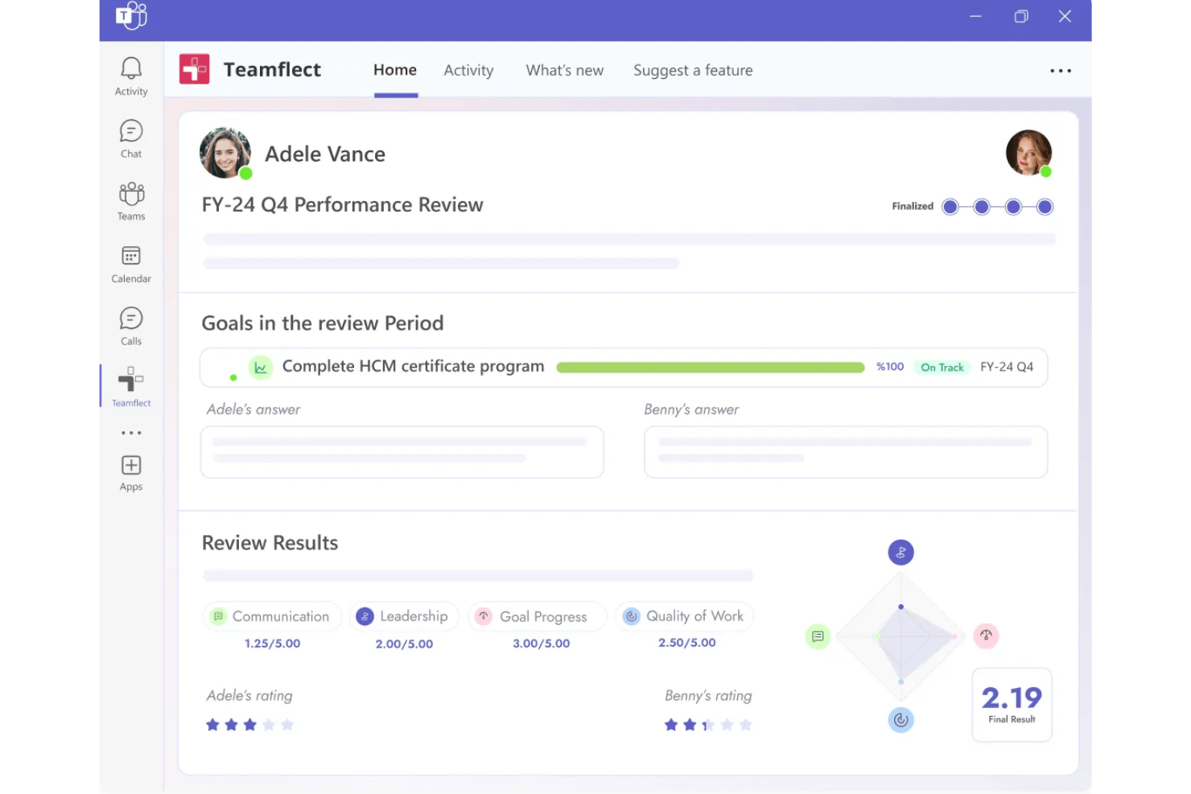The image size is (1191, 794).
Task: Click the FY-24 Q4 Performance Review title
Action: [x=342, y=205]
